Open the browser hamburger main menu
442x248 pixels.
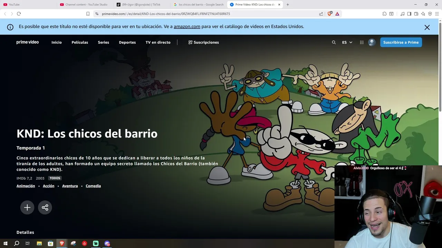click(437, 14)
